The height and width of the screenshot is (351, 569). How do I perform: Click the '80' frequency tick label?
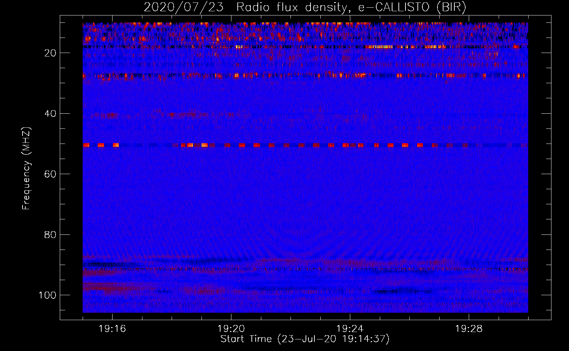click(x=50, y=235)
